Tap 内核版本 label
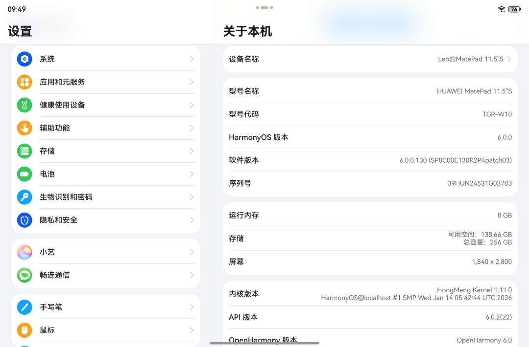Image resolution: width=529 pixels, height=347 pixels. pyautogui.click(x=244, y=294)
